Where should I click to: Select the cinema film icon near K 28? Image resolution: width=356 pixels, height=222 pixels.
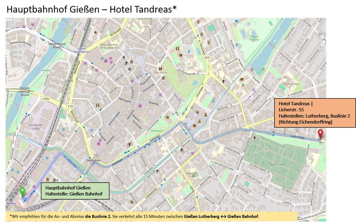(x=97, y=105)
